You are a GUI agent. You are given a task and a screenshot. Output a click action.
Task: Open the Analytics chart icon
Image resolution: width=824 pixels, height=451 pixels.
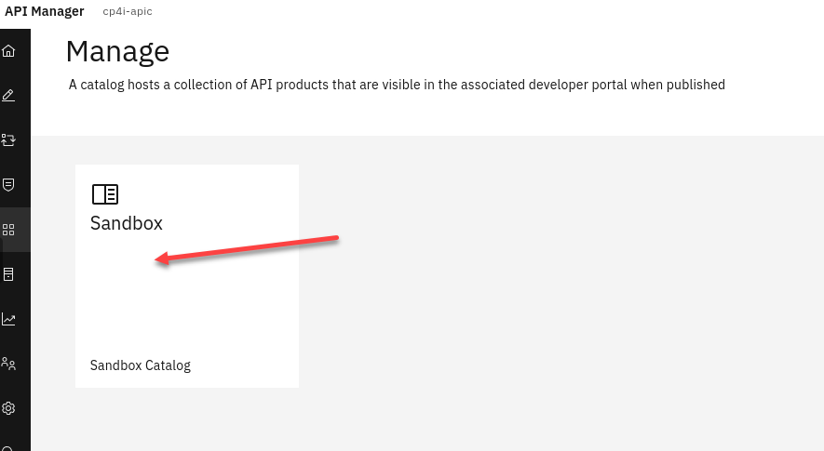(8, 319)
